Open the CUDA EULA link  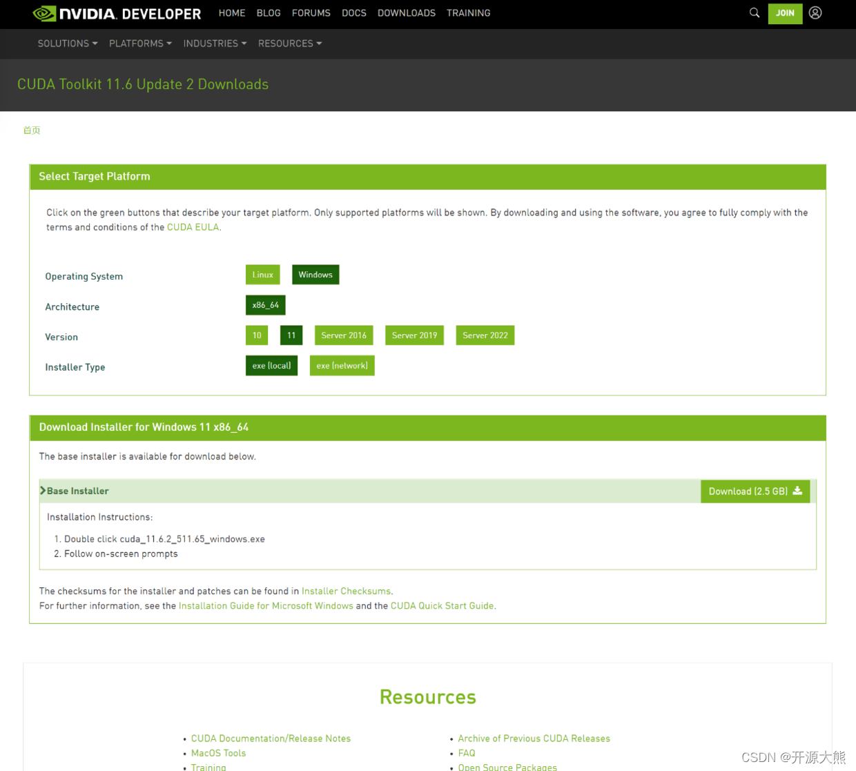(193, 227)
